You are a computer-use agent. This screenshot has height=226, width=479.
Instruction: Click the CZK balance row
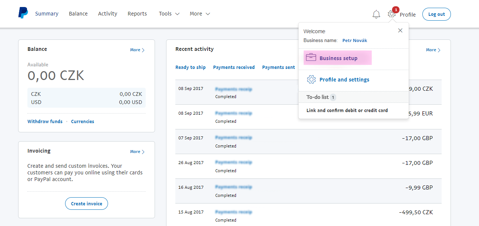pyautogui.click(x=87, y=94)
